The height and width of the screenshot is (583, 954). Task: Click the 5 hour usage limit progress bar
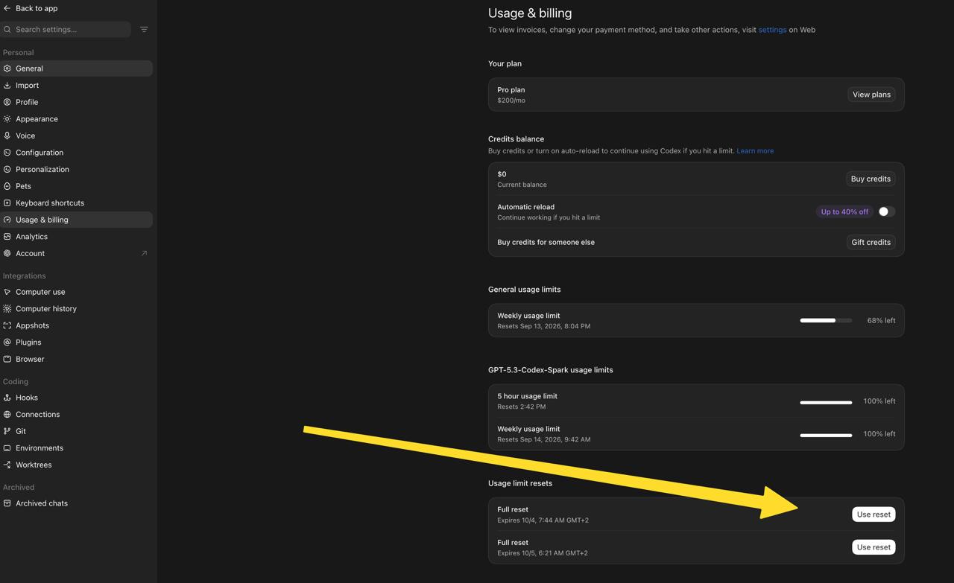point(826,402)
